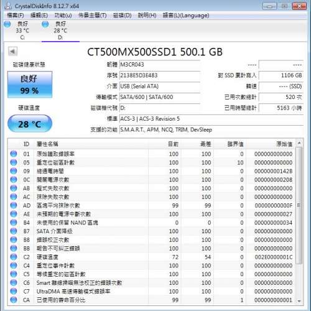
Task: Open the 佈景主題(T) menu
Action: pos(93,16)
